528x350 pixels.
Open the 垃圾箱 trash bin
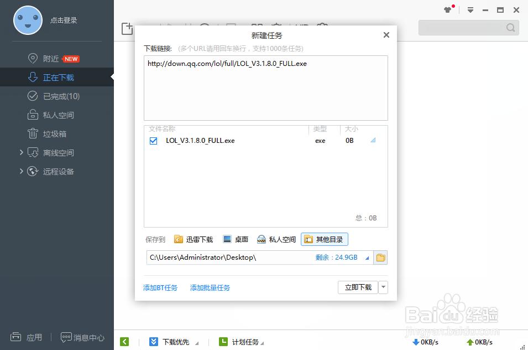pyautogui.click(x=47, y=134)
